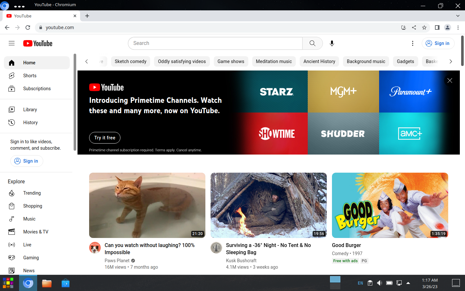Viewport: 465px width, 291px height.
Task: Open Live in Explore
Action: [x=37, y=245]
